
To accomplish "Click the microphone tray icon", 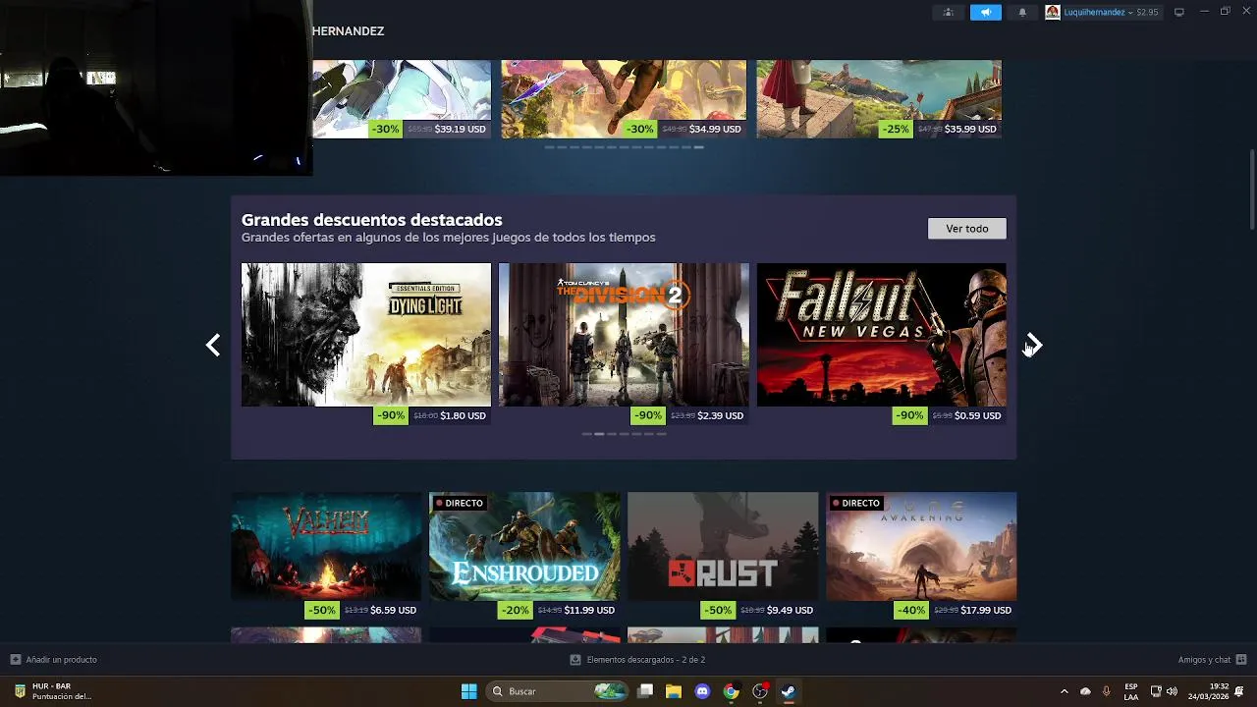I will pyautogui.click(x=1107, y=691).
